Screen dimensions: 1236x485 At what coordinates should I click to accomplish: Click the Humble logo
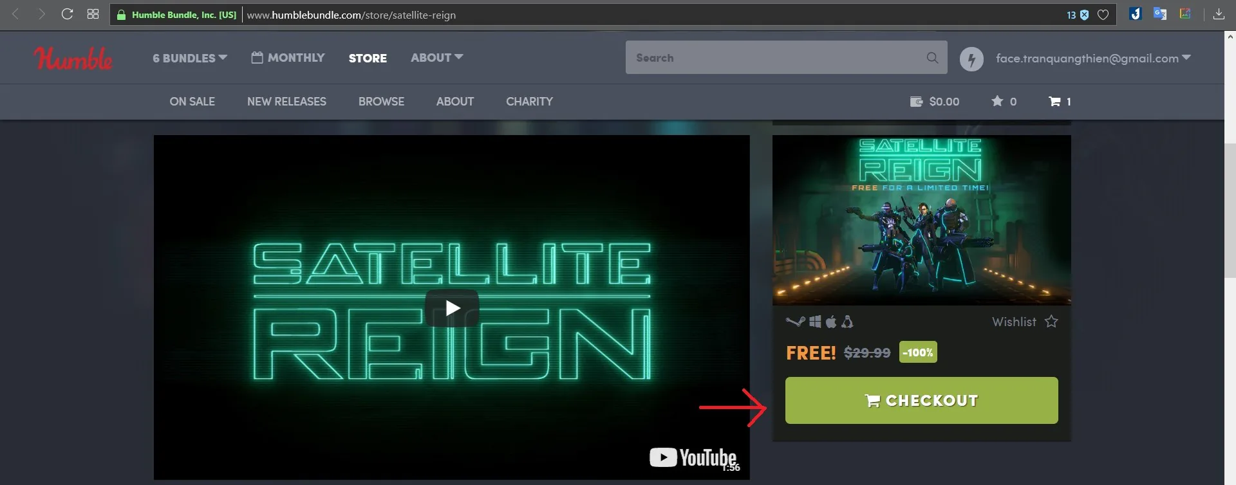[x=73, y=59]
